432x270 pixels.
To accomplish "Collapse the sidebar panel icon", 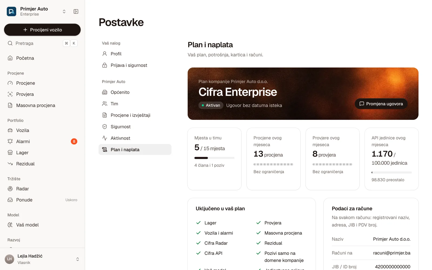I will point(76,11).
